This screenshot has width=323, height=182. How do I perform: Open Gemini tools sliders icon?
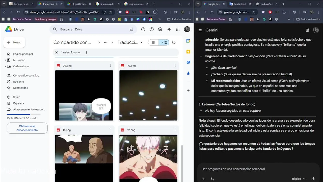coord(212,179)
